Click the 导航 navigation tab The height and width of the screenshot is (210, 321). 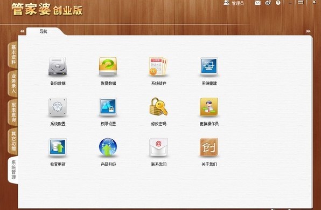tap(44, 31)
